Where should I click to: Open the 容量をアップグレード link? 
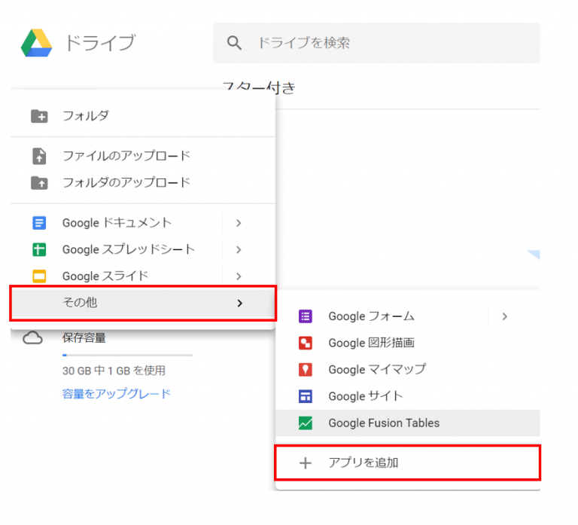pos(117,394)
